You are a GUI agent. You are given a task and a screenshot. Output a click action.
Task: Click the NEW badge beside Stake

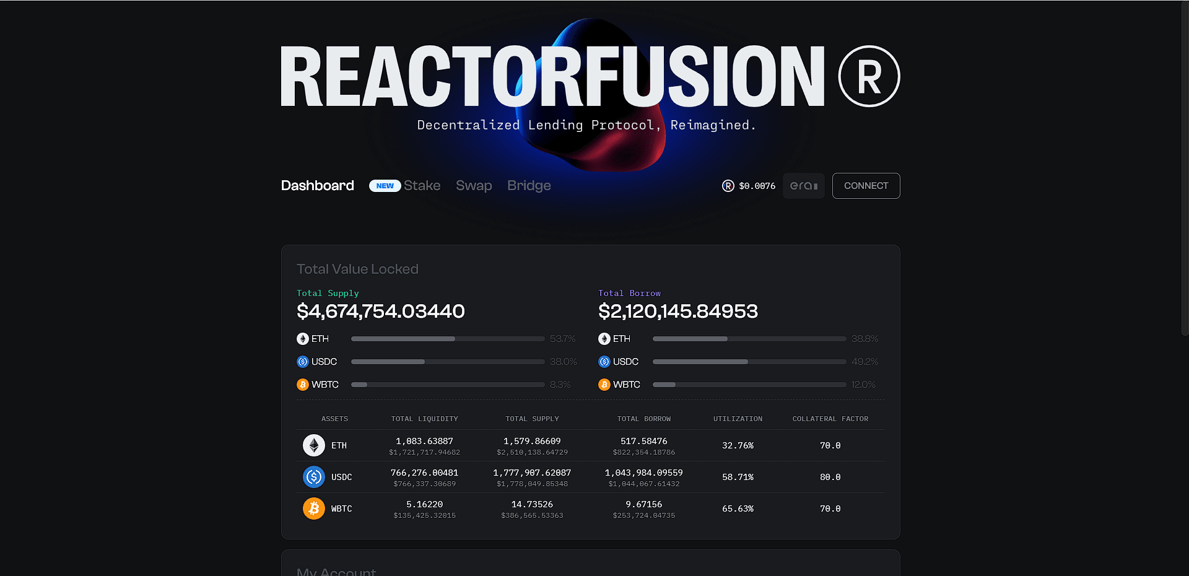tap(385, 186)
